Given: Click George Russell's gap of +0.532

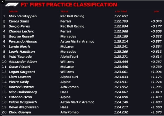Looking at the screenshot, I should coord(156,37).
